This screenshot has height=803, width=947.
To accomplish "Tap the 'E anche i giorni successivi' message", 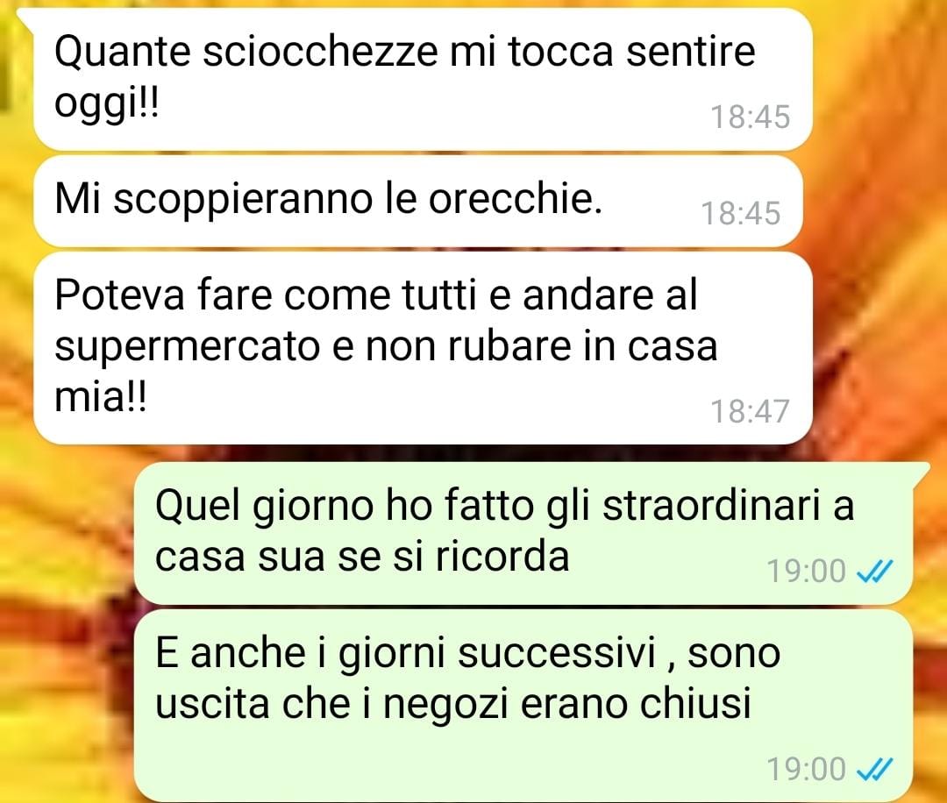I will click(x=523, y=705).
